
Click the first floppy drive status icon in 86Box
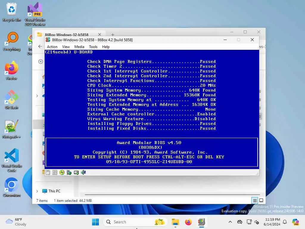pyautogui.click(x=48, y=172)
